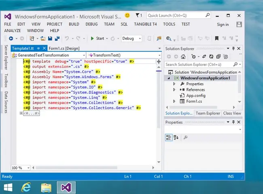
Task: Open the notifications flag icon
Action: (138, 15)
